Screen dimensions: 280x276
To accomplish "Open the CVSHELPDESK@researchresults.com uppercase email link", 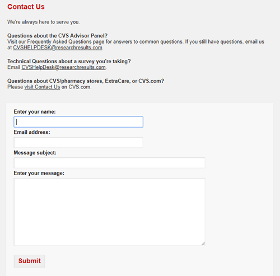I will tap(58, 48).
